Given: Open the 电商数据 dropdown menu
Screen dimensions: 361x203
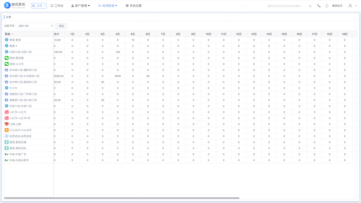Looking at the screenshot, I should [x=108, y=6].
